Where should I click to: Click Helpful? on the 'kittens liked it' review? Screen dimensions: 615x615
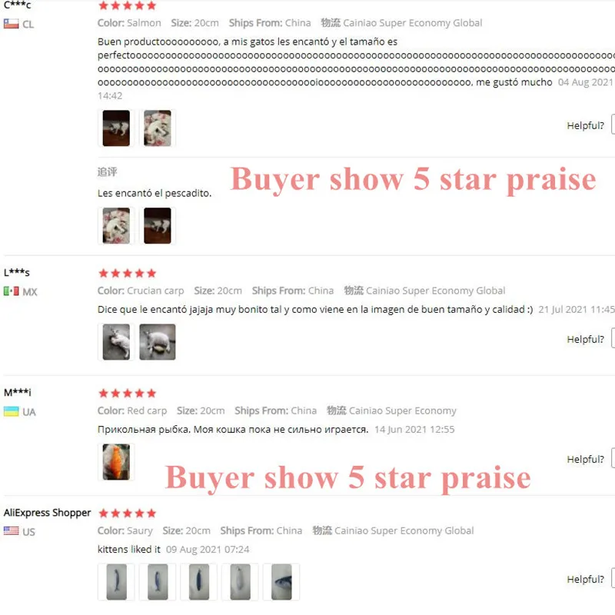click(585, 579)
